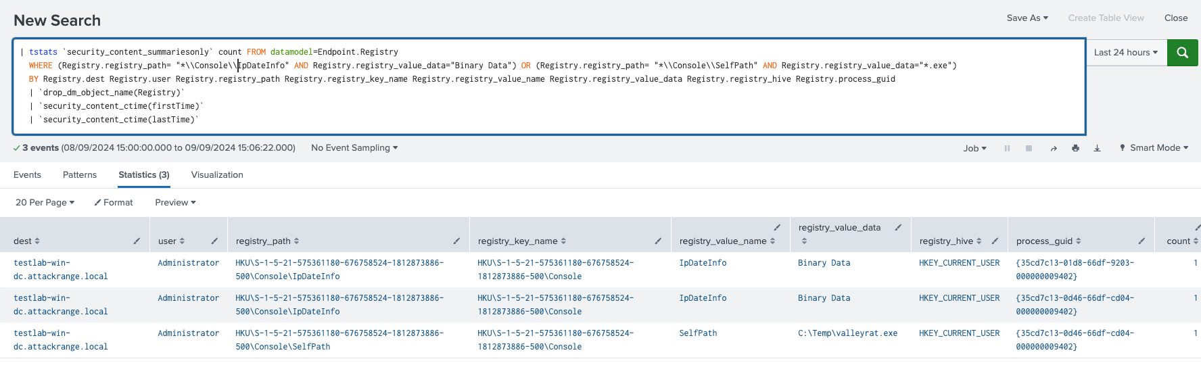1201x386 pixels.
Task: Click the pencil icon in dest column
Action: (137, 241)
